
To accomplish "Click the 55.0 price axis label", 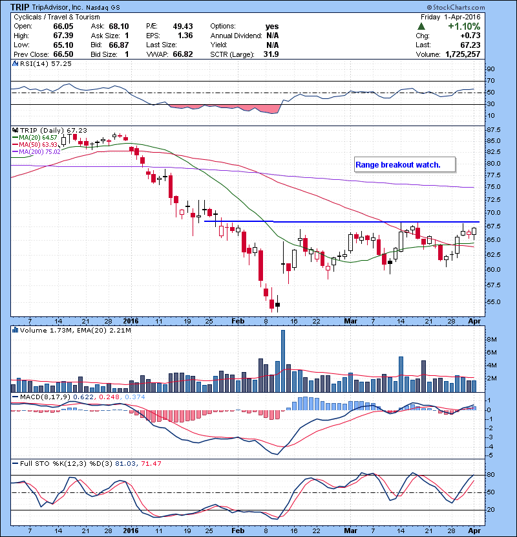I will tap(493, 301).
